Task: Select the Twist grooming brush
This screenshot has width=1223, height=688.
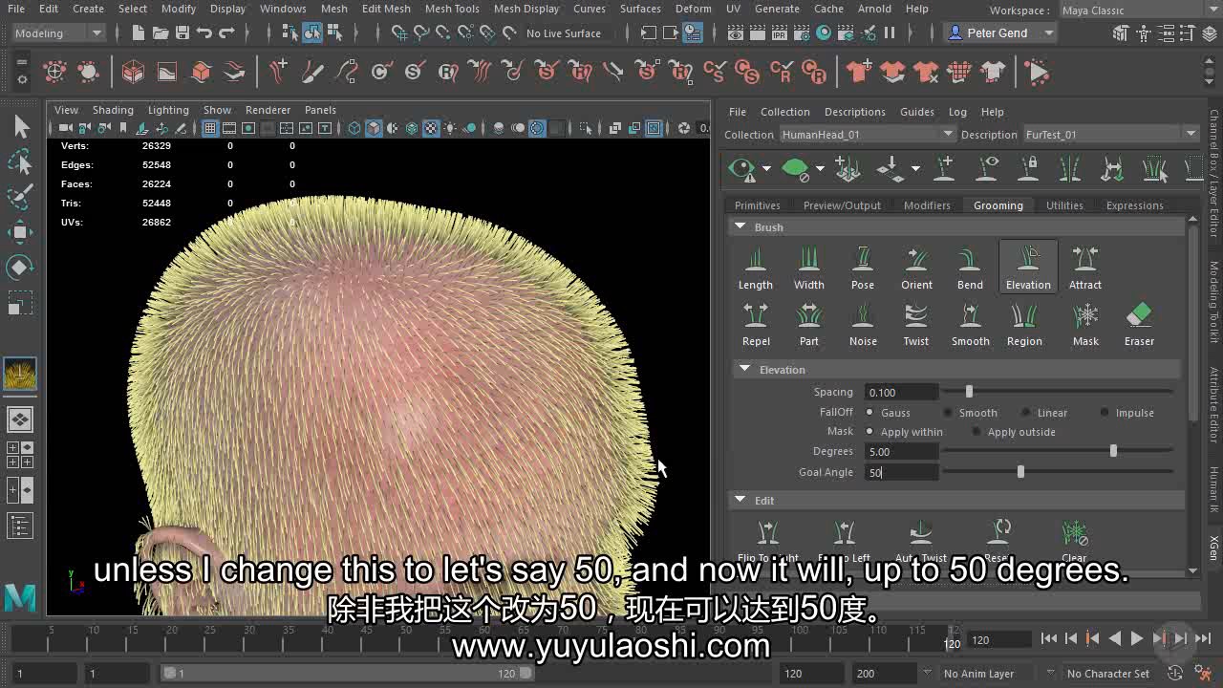Action: click(916, 323)
